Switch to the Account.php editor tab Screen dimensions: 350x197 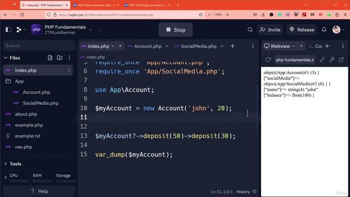click(148, 46)
